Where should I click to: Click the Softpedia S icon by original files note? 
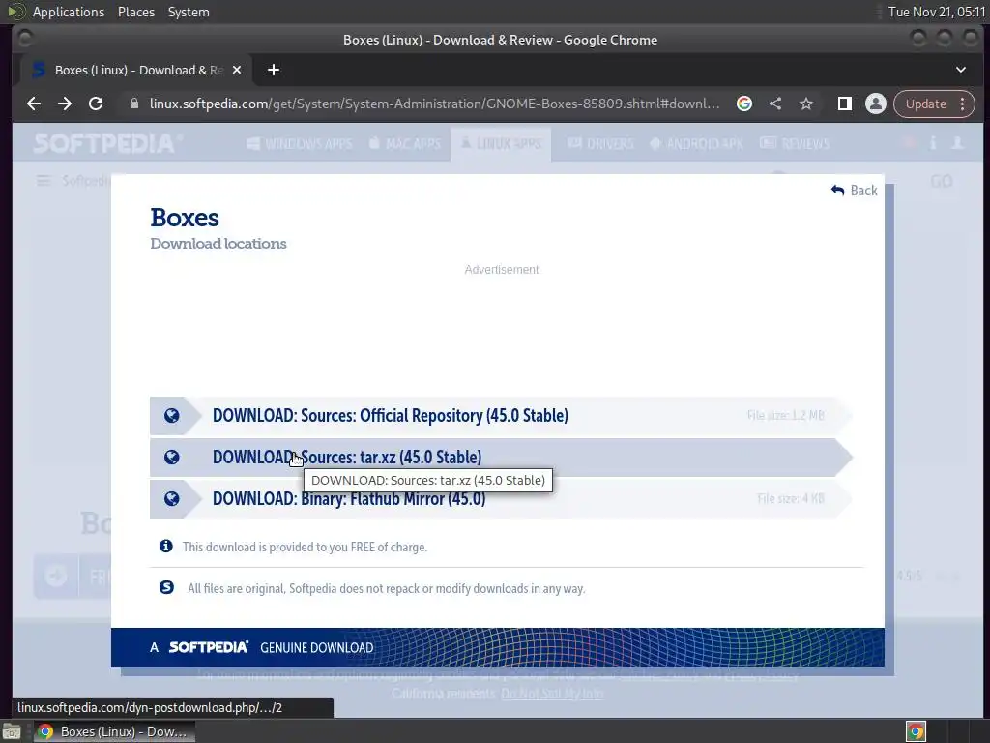(x=166, y=587)
